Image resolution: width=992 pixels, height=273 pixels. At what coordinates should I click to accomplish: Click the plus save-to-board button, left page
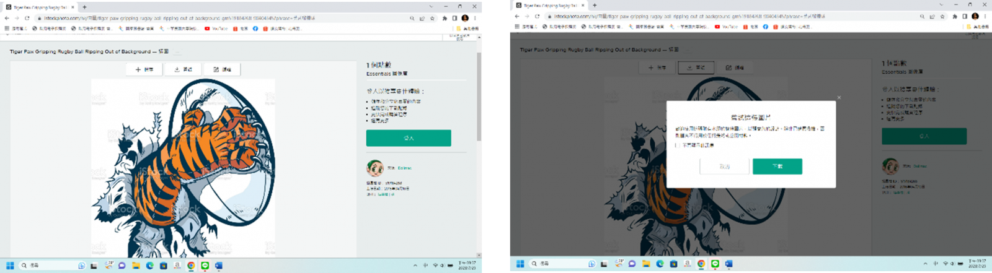(x=144, y=69)
